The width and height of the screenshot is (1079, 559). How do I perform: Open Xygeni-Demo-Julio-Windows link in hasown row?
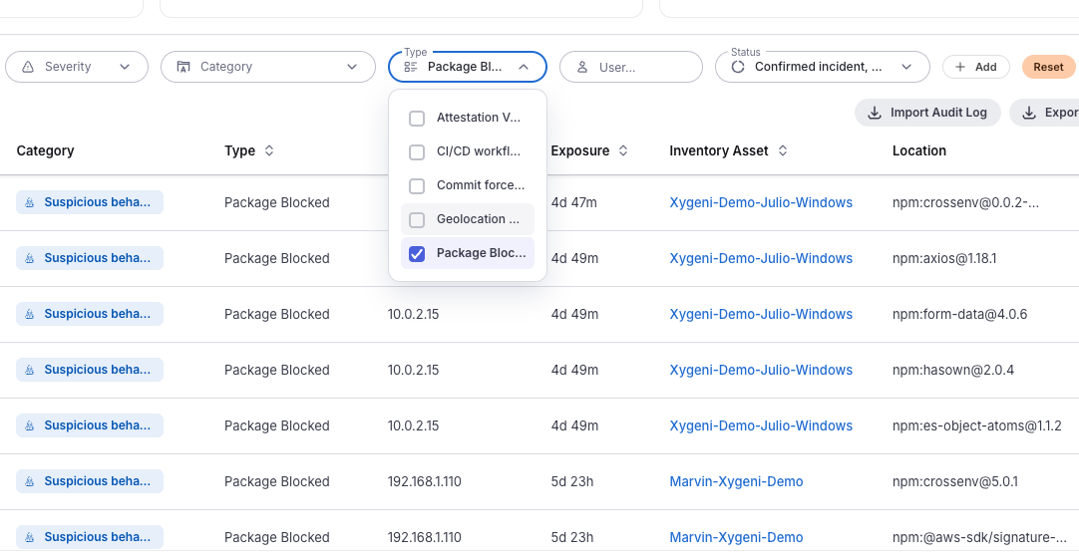pyautogui.click(x=761, y=370)
